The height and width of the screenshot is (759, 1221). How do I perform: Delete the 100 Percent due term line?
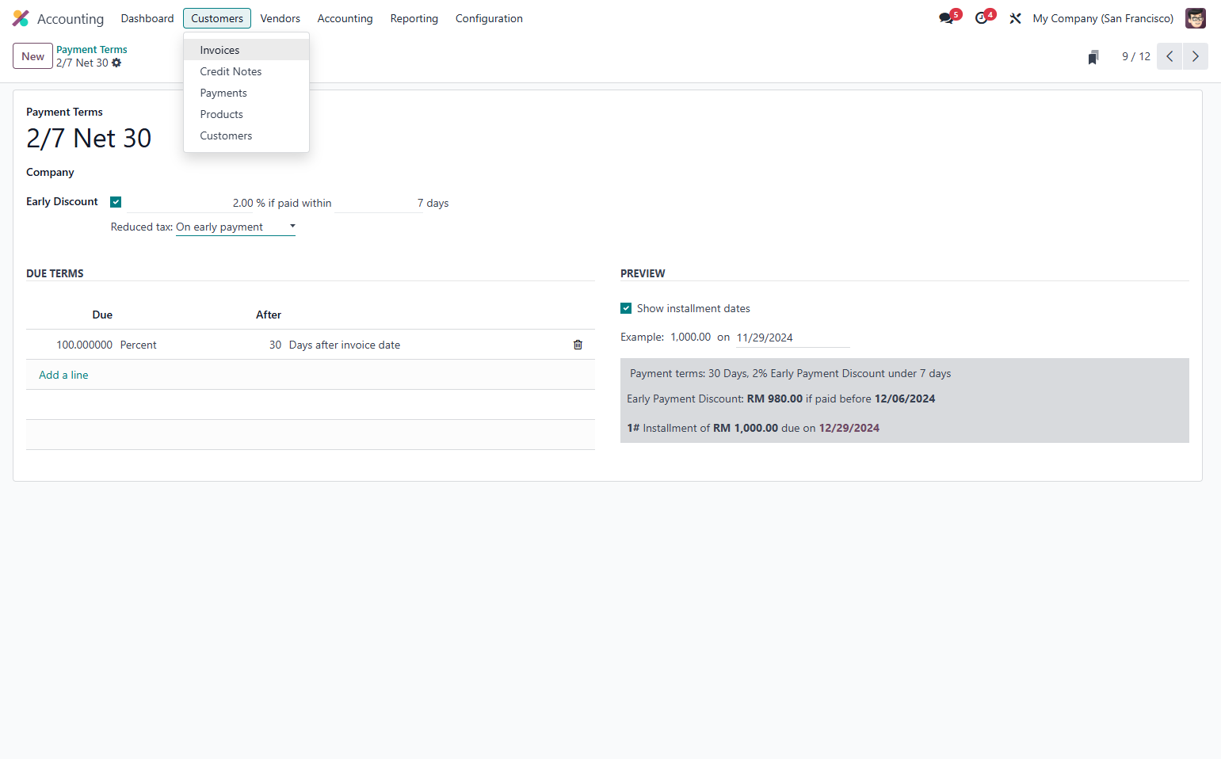point(578,345)
